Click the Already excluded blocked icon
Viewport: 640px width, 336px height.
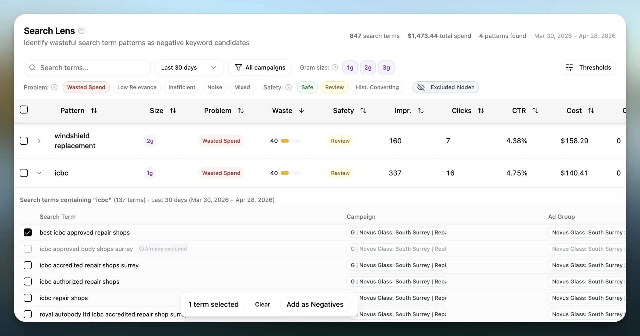point(142,249)
